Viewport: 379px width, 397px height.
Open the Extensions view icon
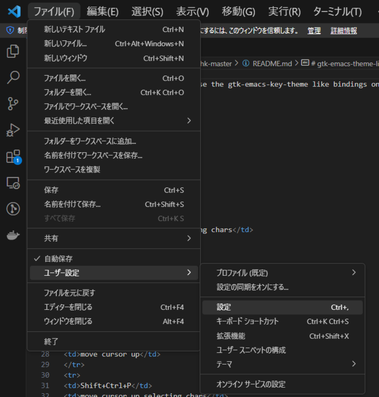point(13,157)
